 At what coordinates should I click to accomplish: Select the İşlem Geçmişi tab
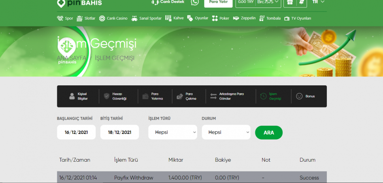(x=271, y=96)
